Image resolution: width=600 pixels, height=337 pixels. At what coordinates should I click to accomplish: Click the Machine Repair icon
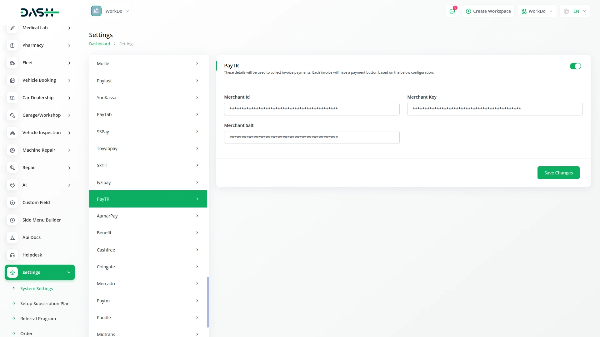[x=12, y=150]
